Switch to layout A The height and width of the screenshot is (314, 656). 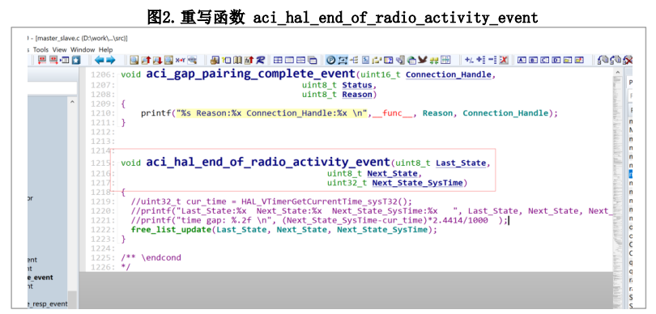(x=522, y=60)
